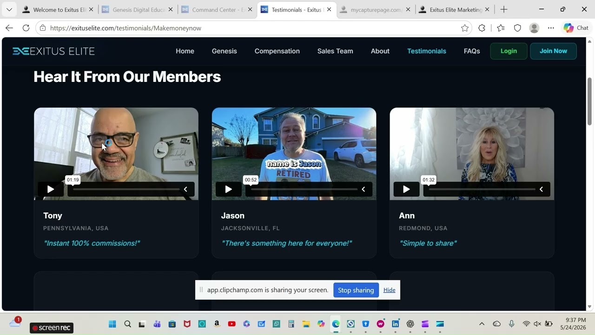Seek within Tony's video progress bar
The height and width of the screenshot is (335, 595).
click(126, 189)
